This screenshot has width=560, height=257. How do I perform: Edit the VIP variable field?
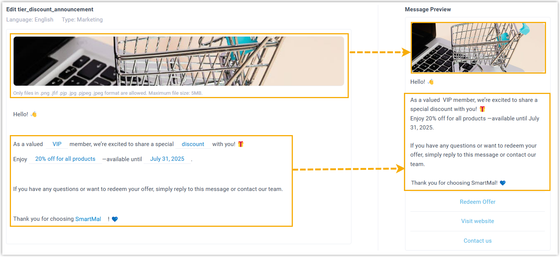(x=57, y=144)
